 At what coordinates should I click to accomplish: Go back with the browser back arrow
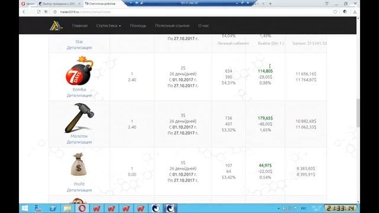click(x=24, y=12)
